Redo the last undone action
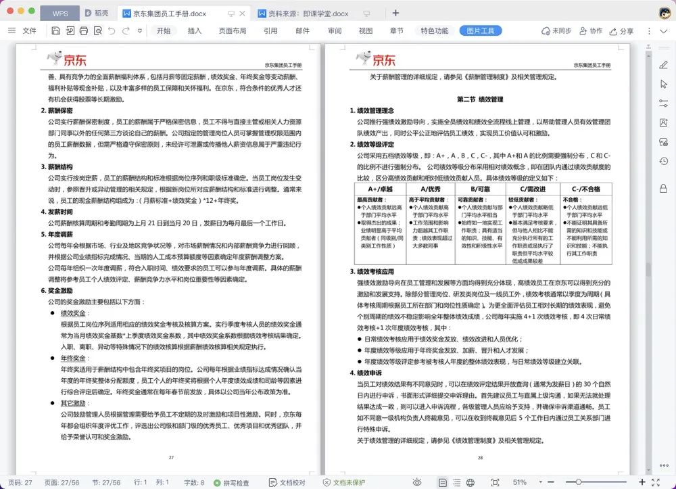Image resolution: width=676 pixels, height=489 pixels. point(126,30)
